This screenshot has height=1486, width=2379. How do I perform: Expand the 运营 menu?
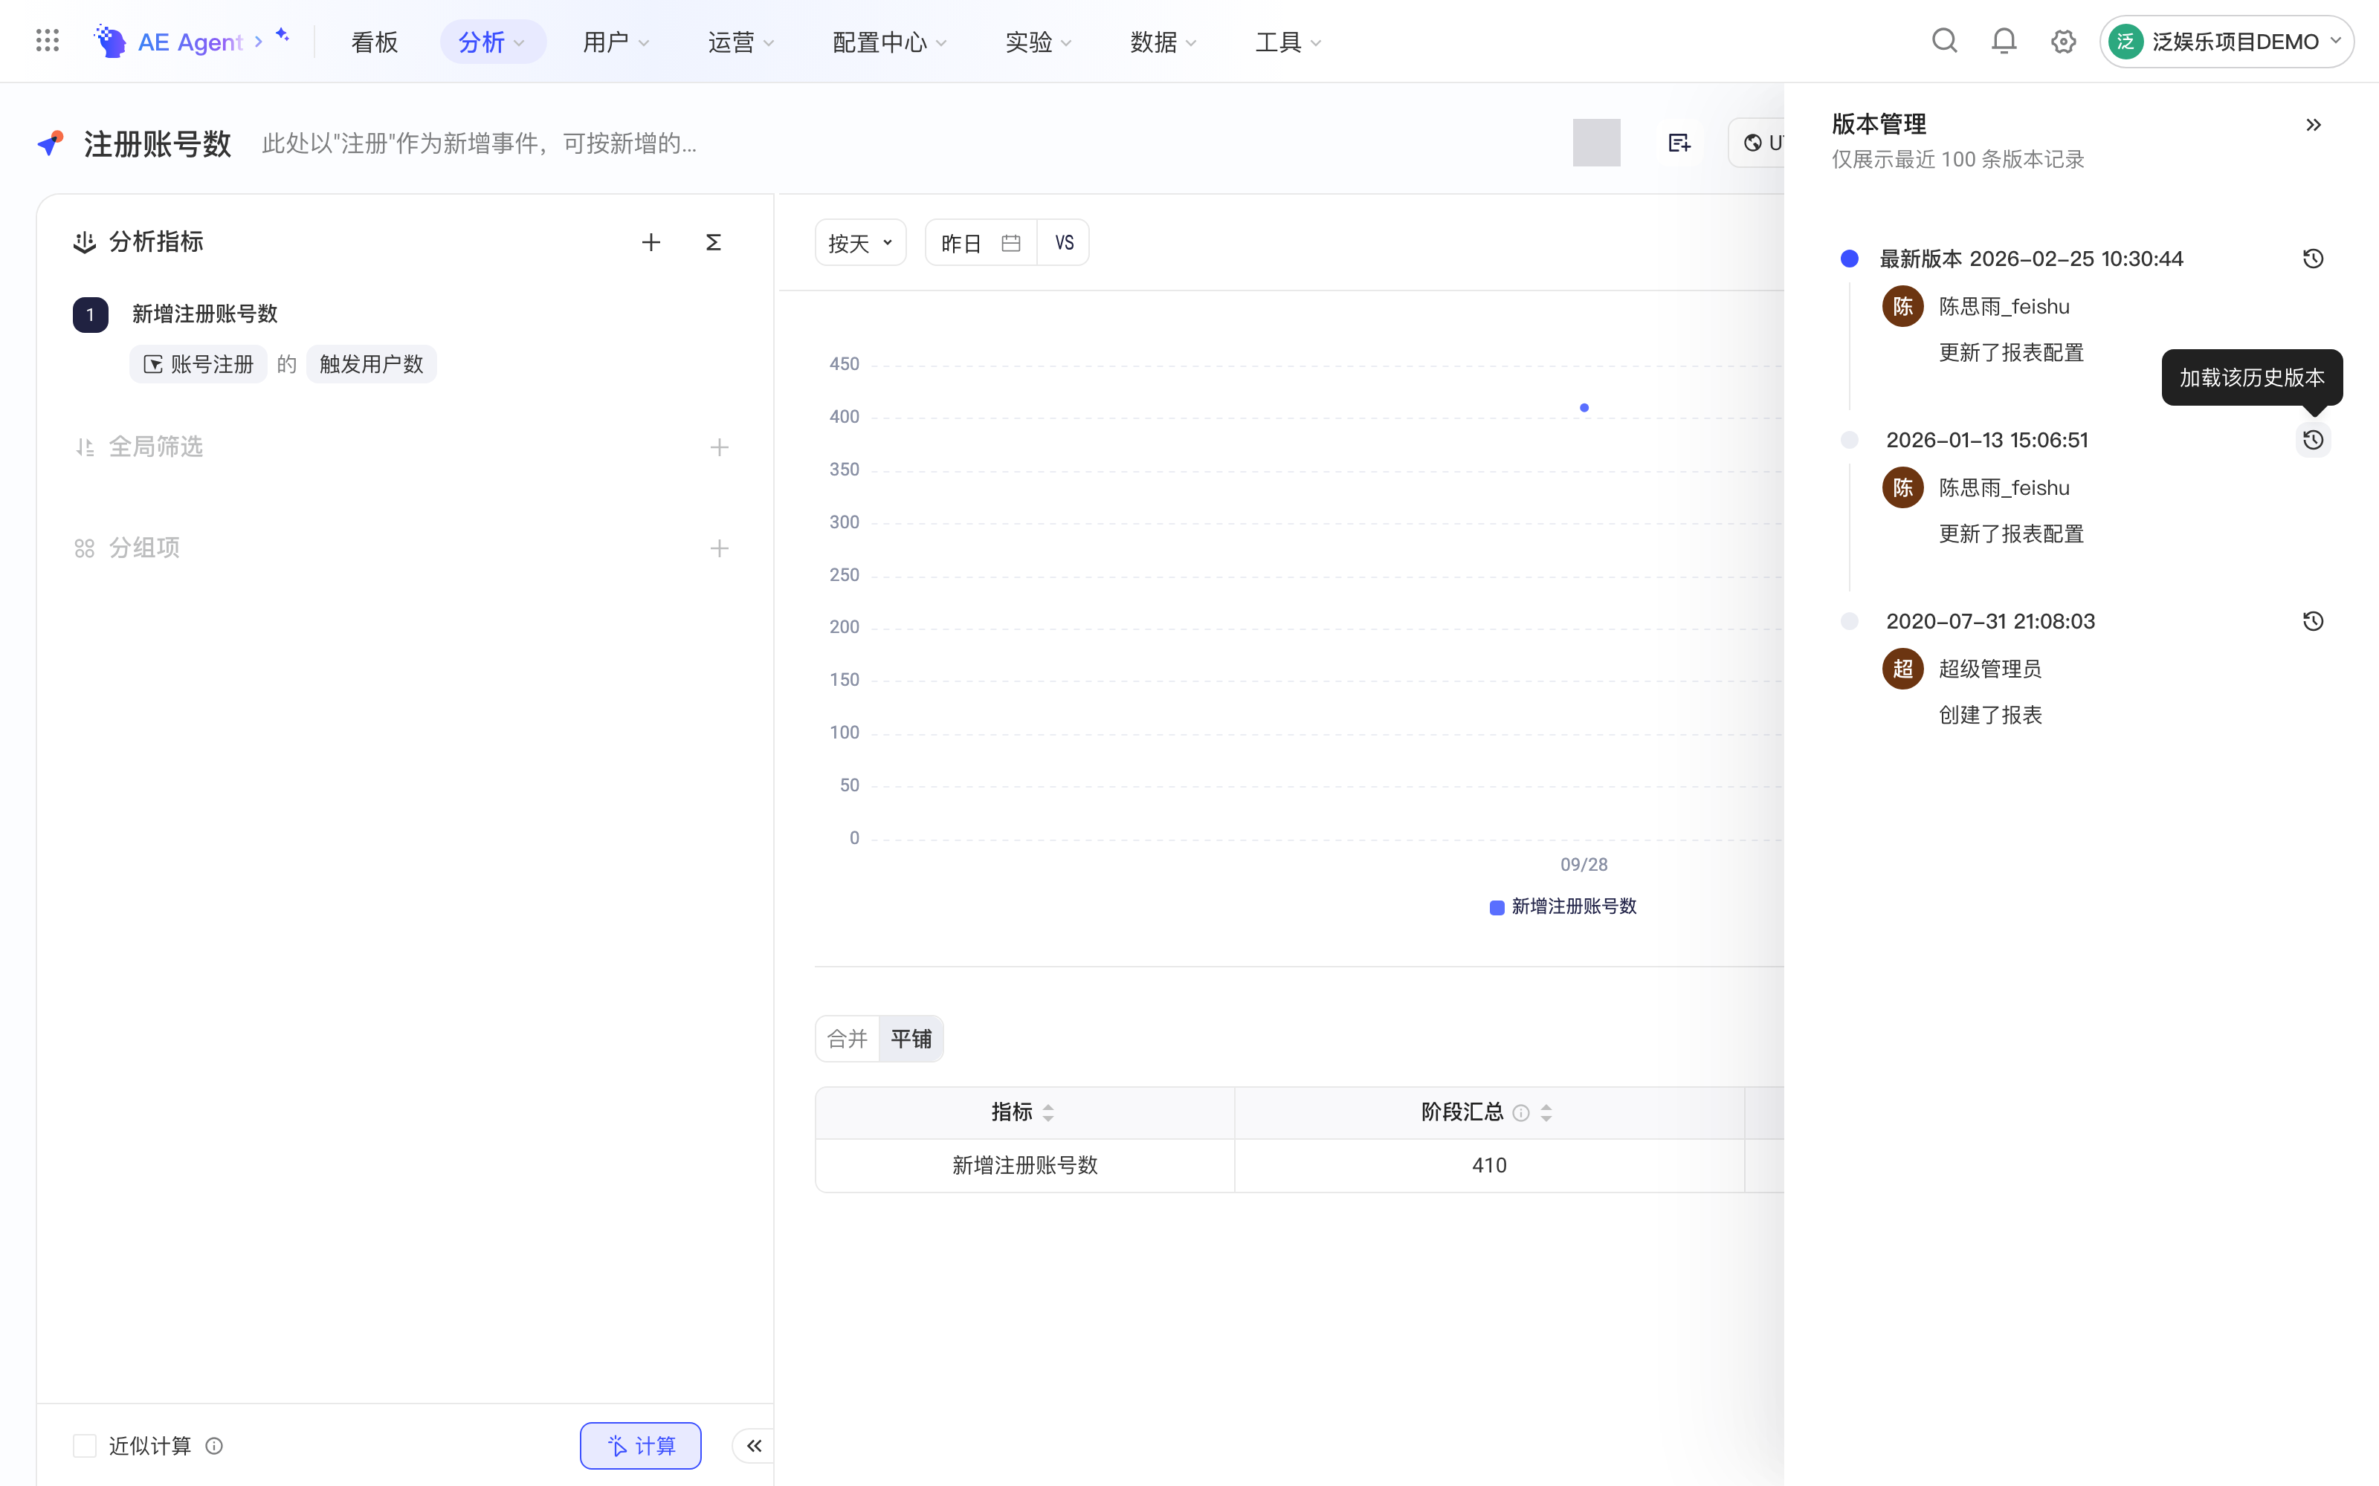741,42
